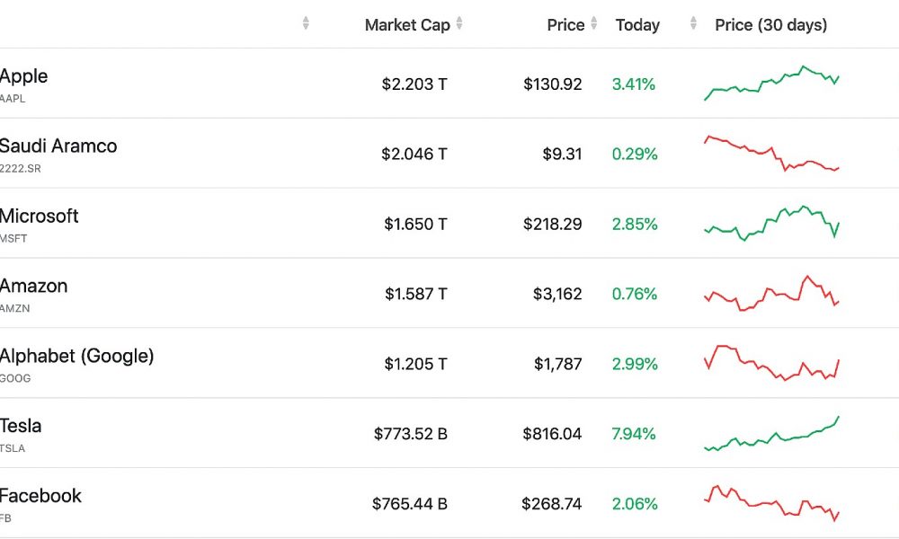
Task: Select the Market Cap column header
Action: click(x=407, y=25)
